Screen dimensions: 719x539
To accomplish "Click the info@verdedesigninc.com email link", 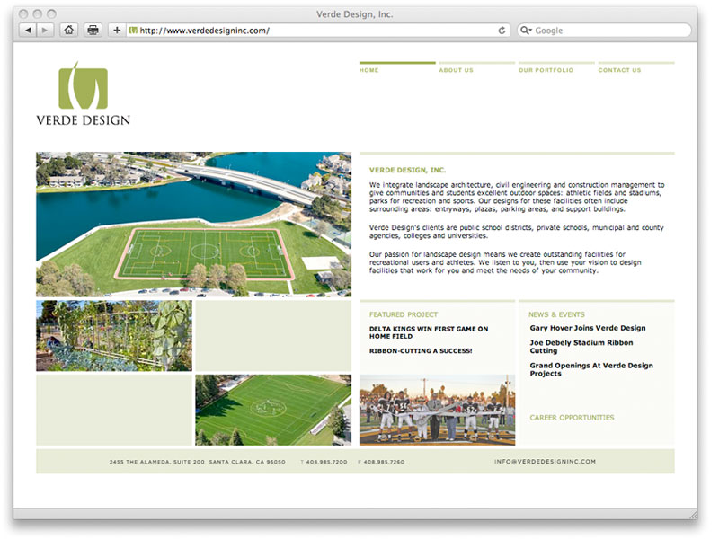I will coord(545,462).
